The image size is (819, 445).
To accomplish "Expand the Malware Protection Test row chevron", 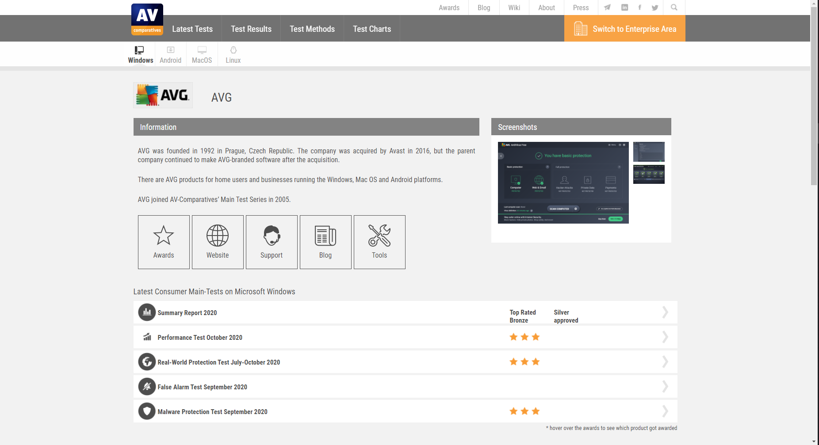I will [665, 411].
